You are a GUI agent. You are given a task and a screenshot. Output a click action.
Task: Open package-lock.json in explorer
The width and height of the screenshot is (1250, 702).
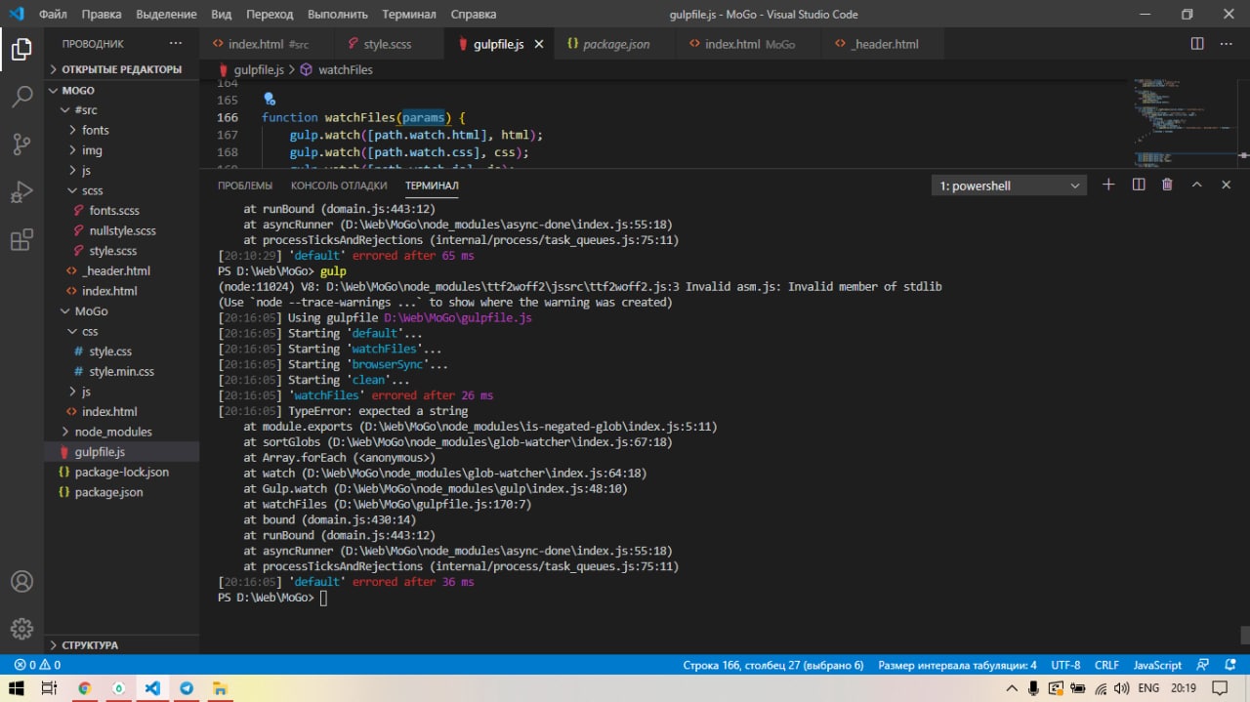click(122, 472)
